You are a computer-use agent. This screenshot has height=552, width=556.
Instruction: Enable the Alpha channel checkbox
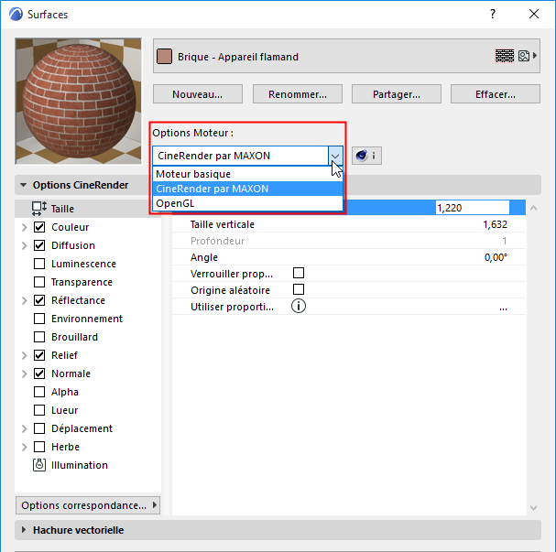39,392
